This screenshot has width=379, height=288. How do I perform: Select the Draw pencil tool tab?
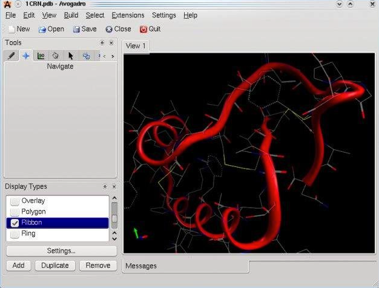[11, 56]
